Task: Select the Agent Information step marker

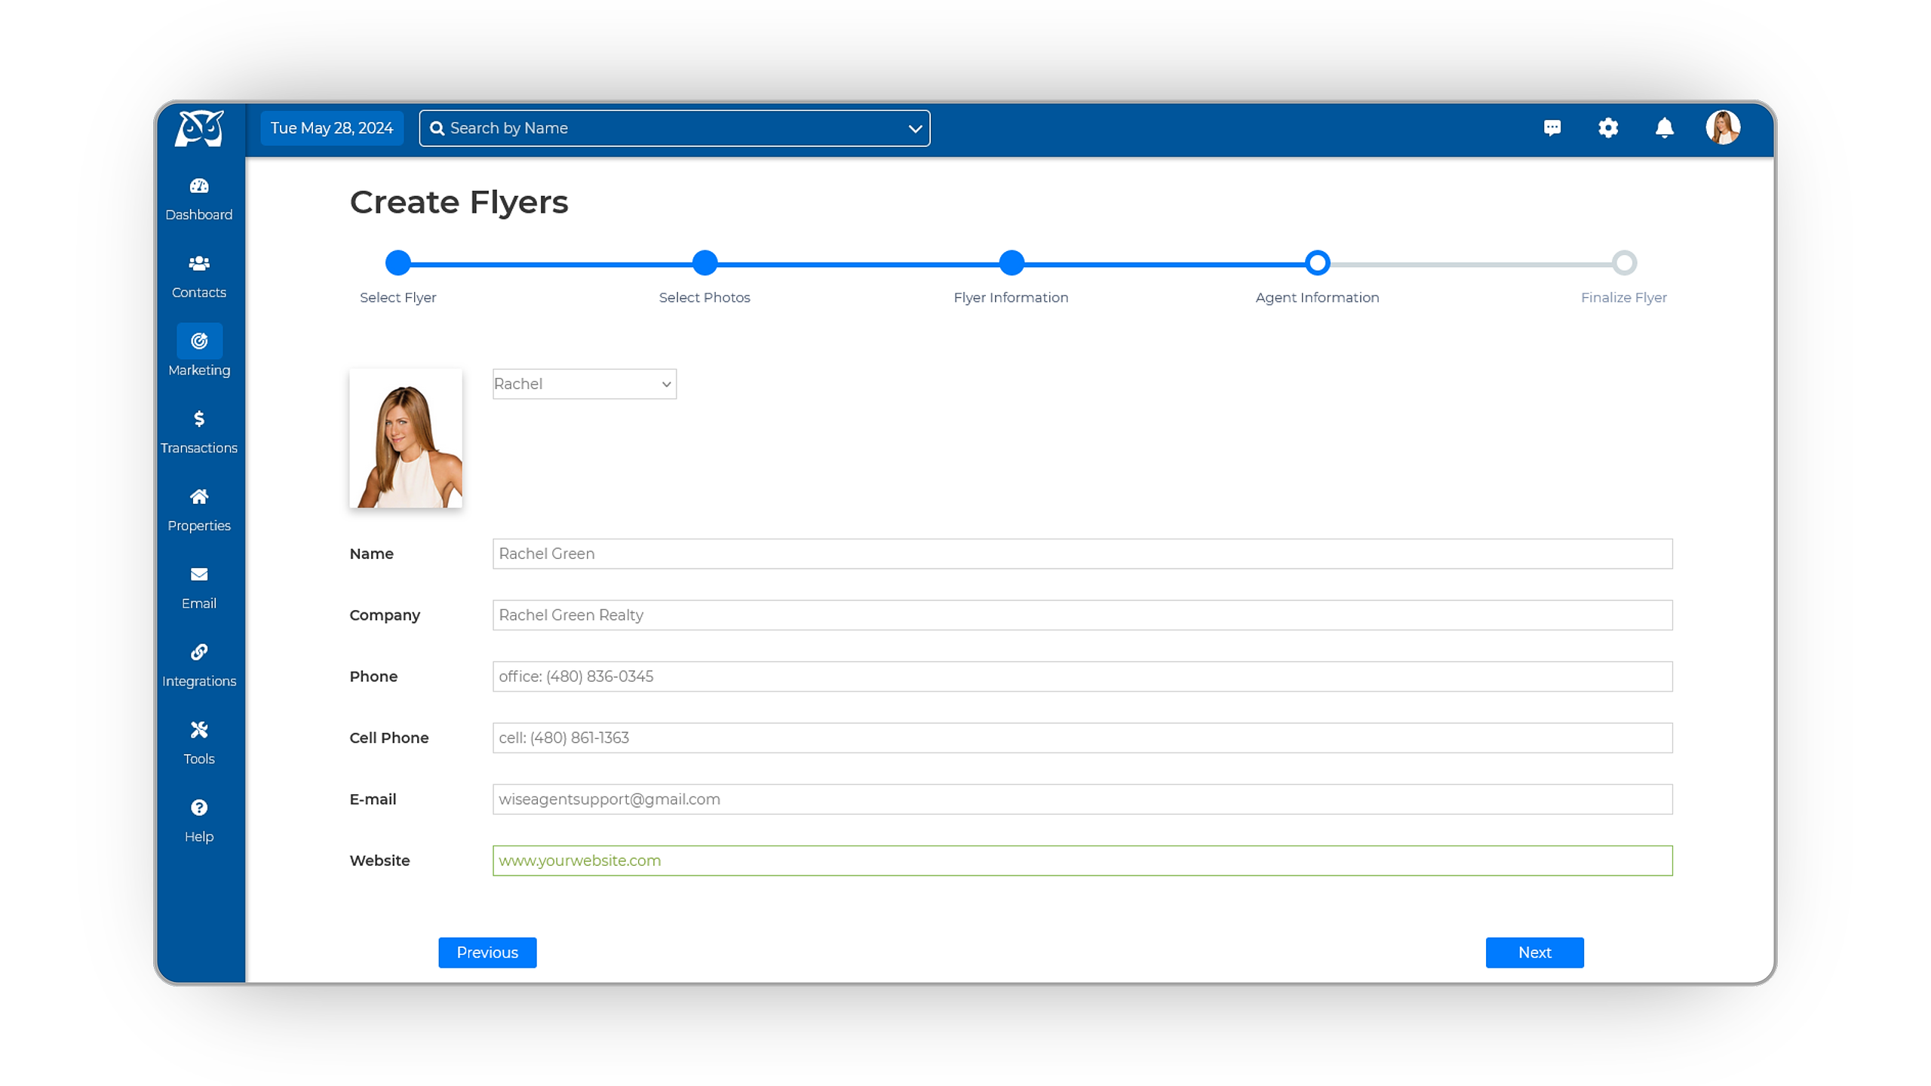Action: click(1318, 262)
